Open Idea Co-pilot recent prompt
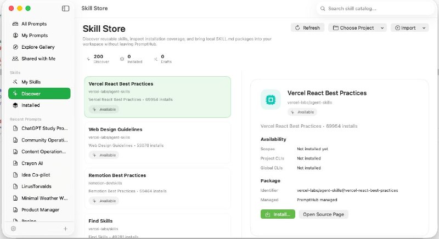 [x=39, y=175]
